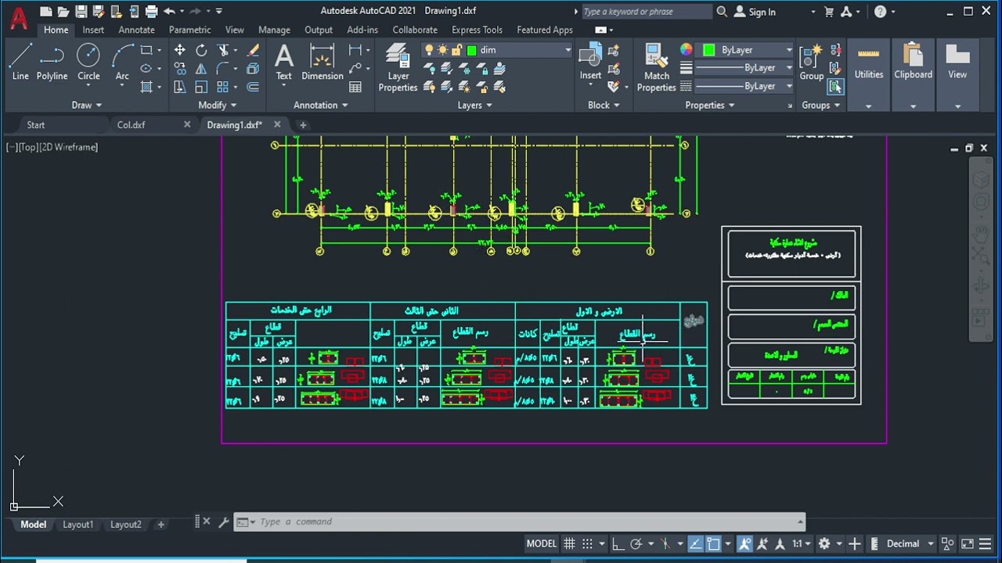The image size is (1002, 563).
Task: Open Layer Properties panel
Action: click(x=398, y=68)
